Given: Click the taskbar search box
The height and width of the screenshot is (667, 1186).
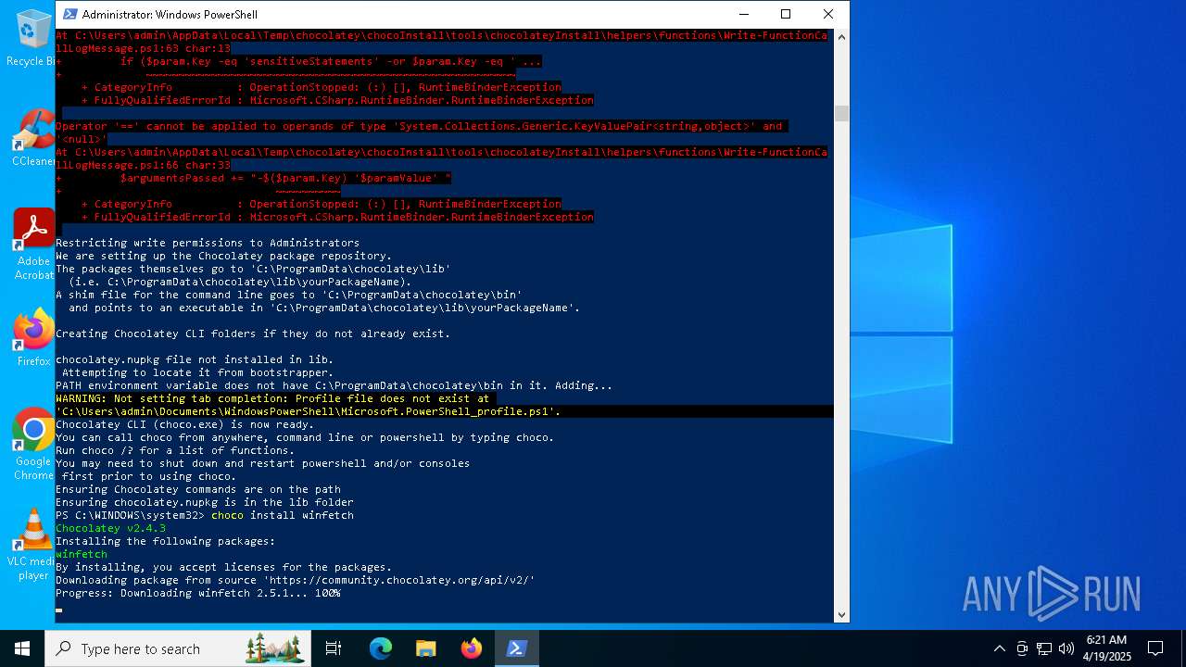Looking at the screenshot, I should point(178,648).
